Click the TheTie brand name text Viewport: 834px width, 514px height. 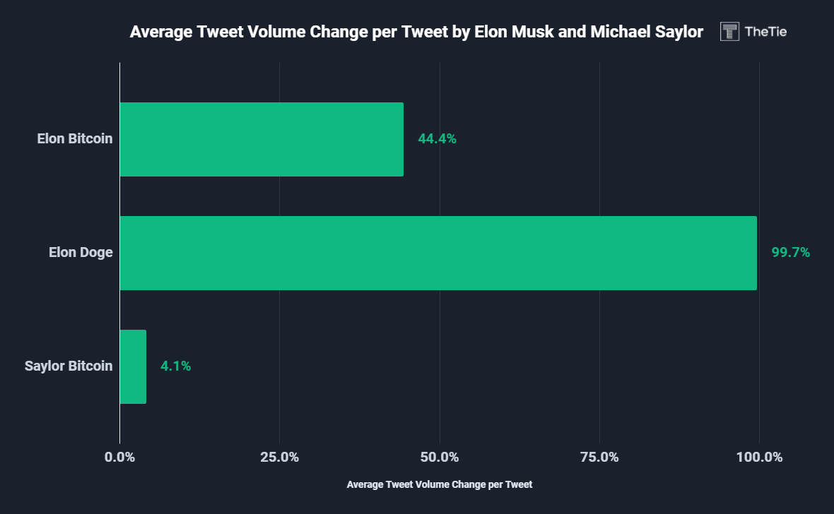tap(765, 32)
